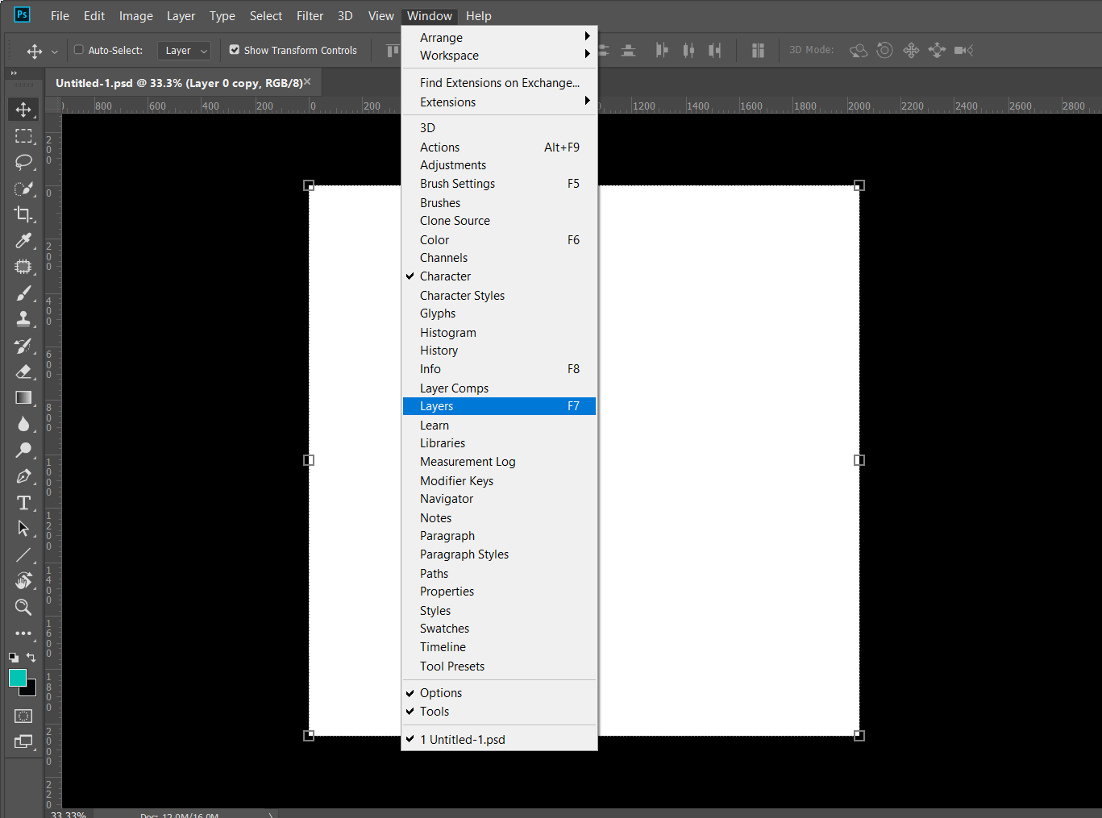
Task: Select the Brush tool
Action: [23, 293]
